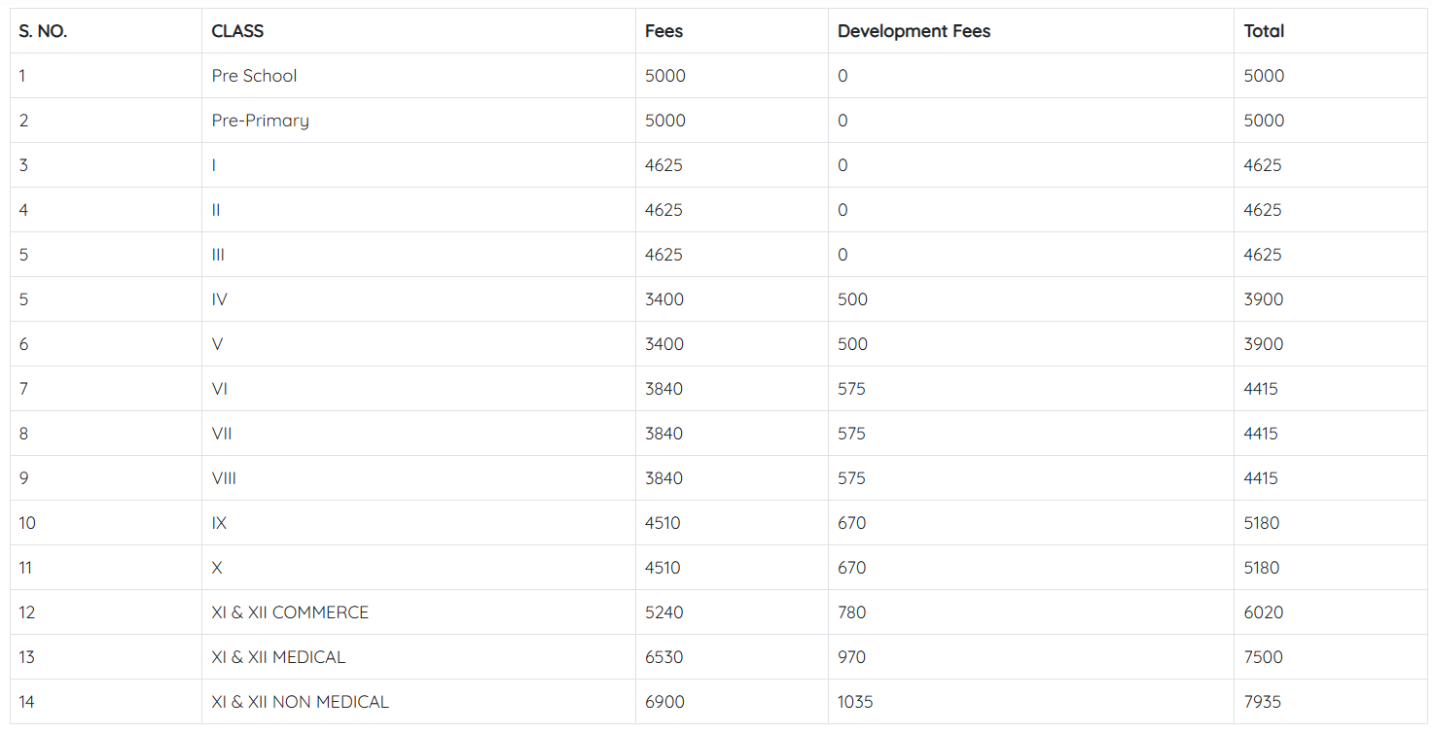Select the 'Pre School' class cell
Viewport: 1433px width, 734px height.
254,76
